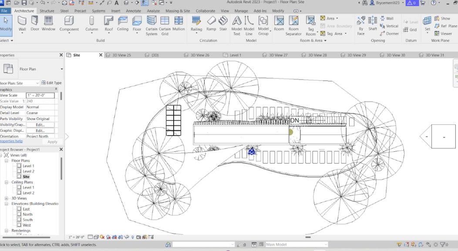Open the File menu

4,11
